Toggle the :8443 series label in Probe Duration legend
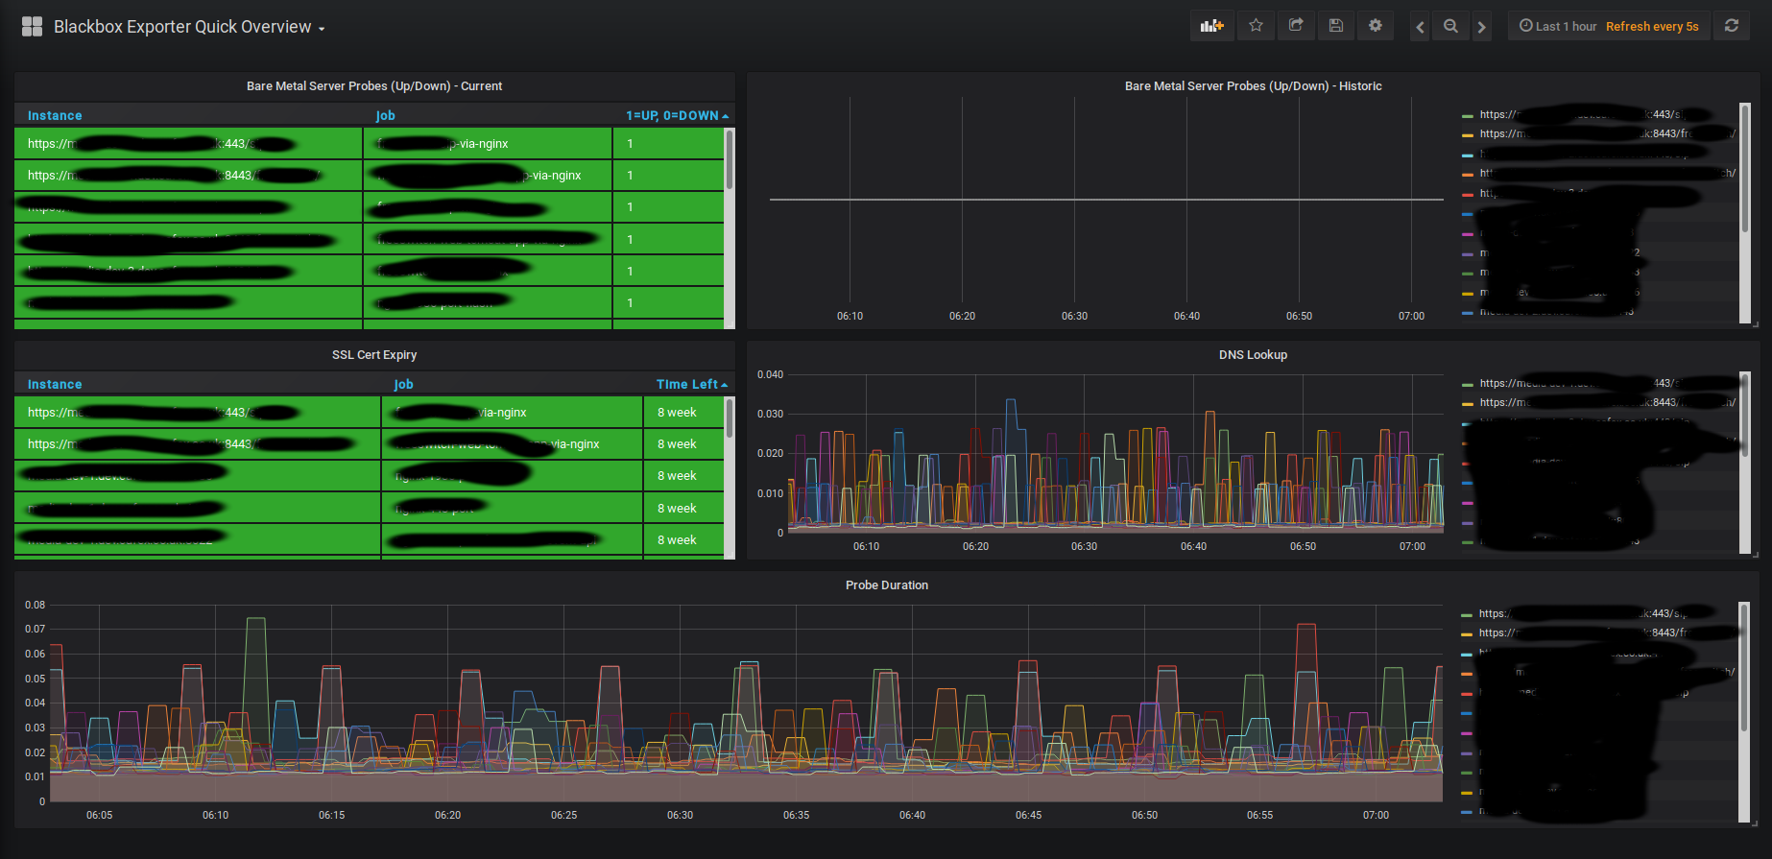This screenshot has height=859, width=1772. click(1608, 632)
